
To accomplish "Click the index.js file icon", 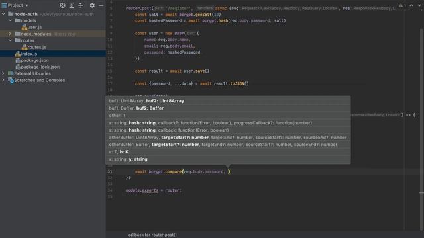I will click(18, 54).
